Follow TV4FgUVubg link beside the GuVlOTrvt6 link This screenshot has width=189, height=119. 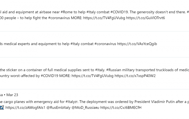[x=104, y=18]
